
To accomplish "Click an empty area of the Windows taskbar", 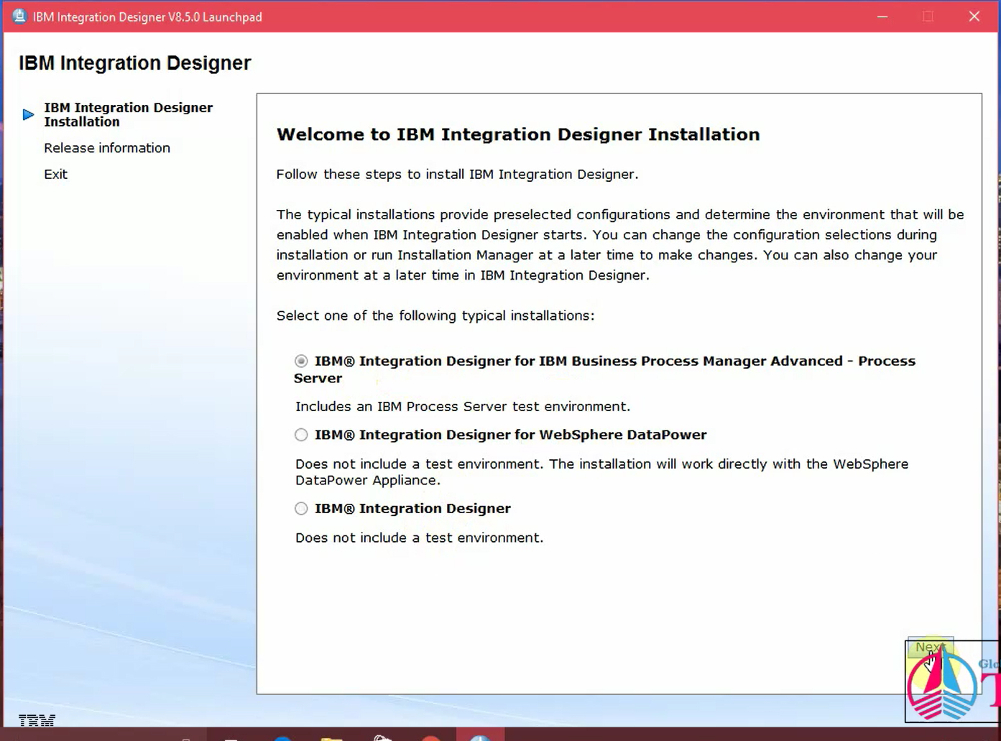I will 647,735.
